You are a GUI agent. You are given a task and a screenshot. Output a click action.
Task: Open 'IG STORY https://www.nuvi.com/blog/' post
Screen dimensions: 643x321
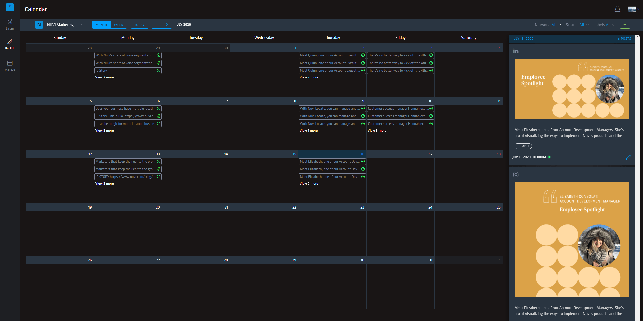coord(128,177)
